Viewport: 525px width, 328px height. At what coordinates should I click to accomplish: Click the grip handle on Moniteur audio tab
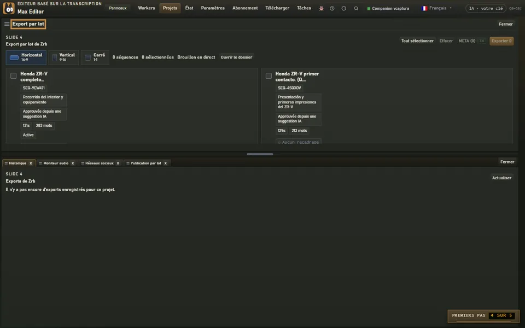[40, 163]
